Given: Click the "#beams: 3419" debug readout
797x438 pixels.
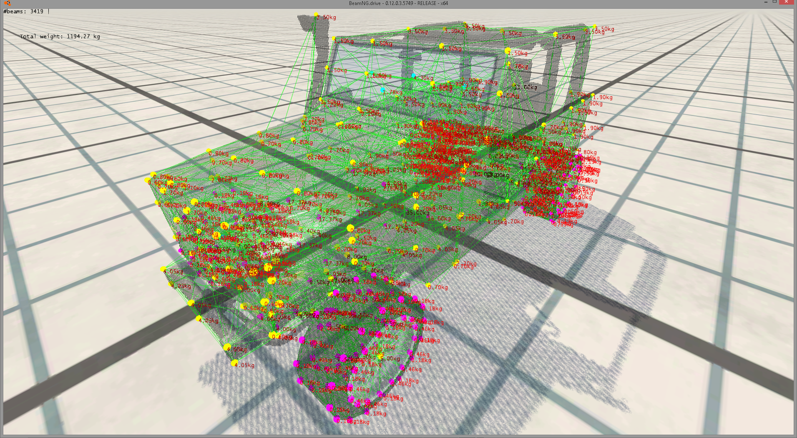Looking at the screenshot, I should pyautogui.click(x=23, y=11).
